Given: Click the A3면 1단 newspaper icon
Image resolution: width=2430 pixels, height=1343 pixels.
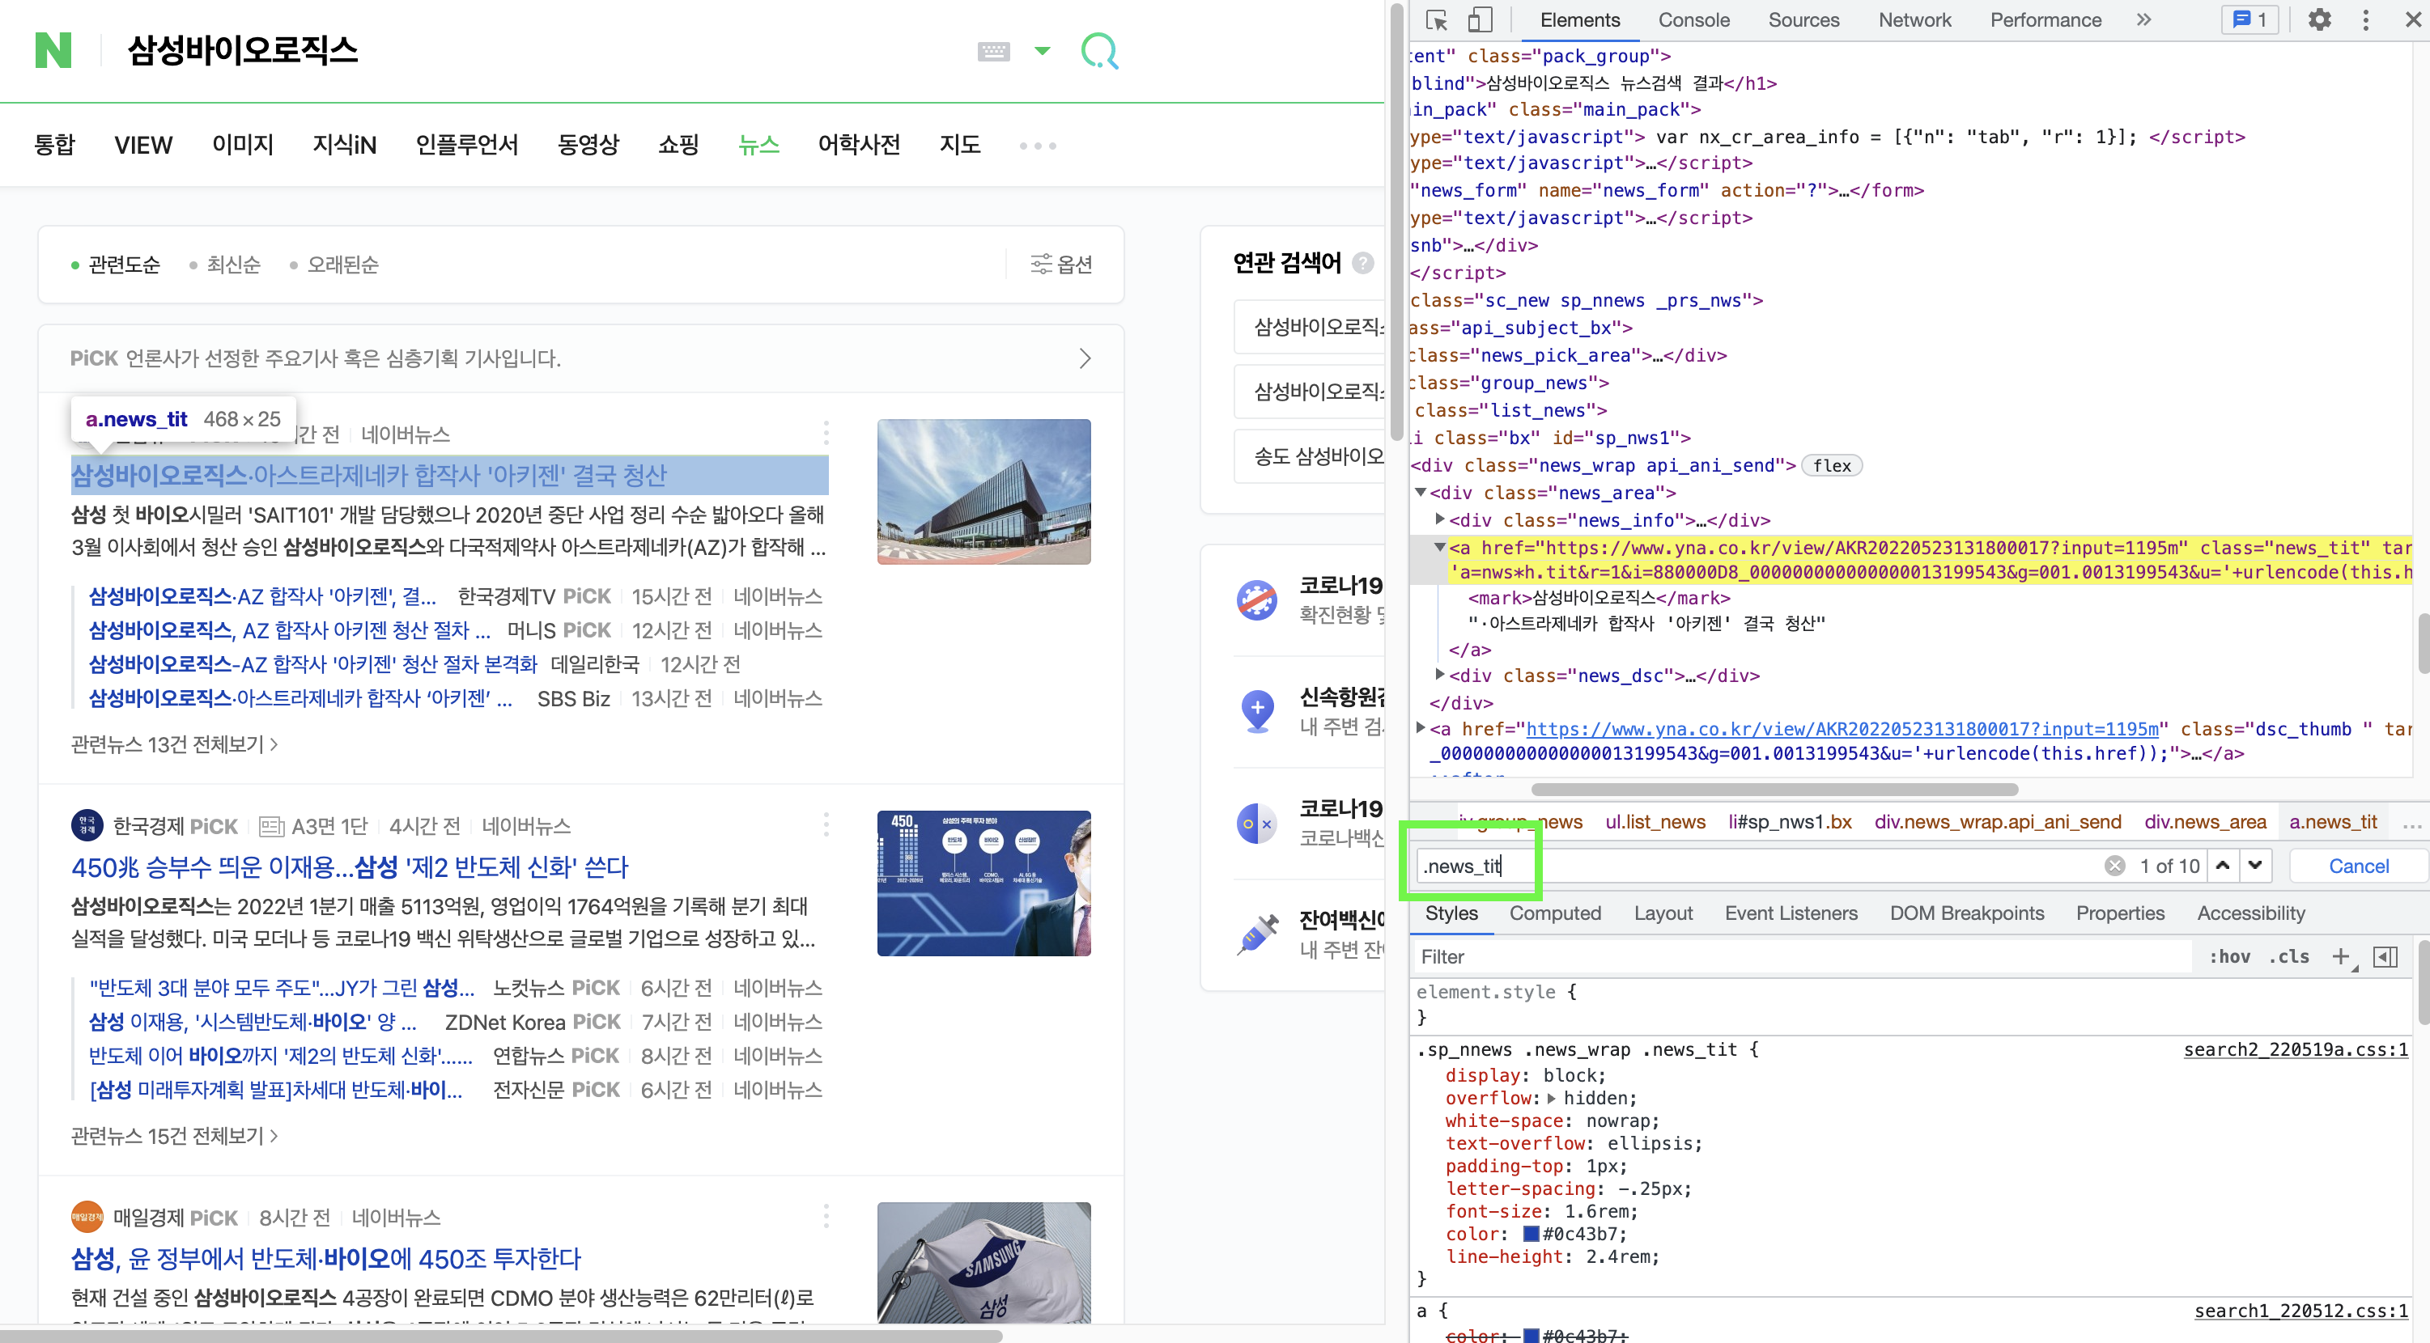Looking at the screenshot, I should tap(272, 827).
